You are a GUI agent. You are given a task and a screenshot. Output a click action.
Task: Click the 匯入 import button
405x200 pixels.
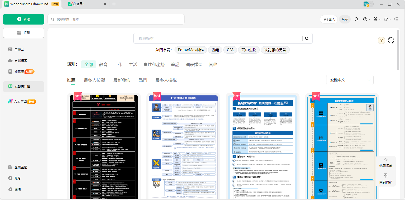(x=329, y=19)
